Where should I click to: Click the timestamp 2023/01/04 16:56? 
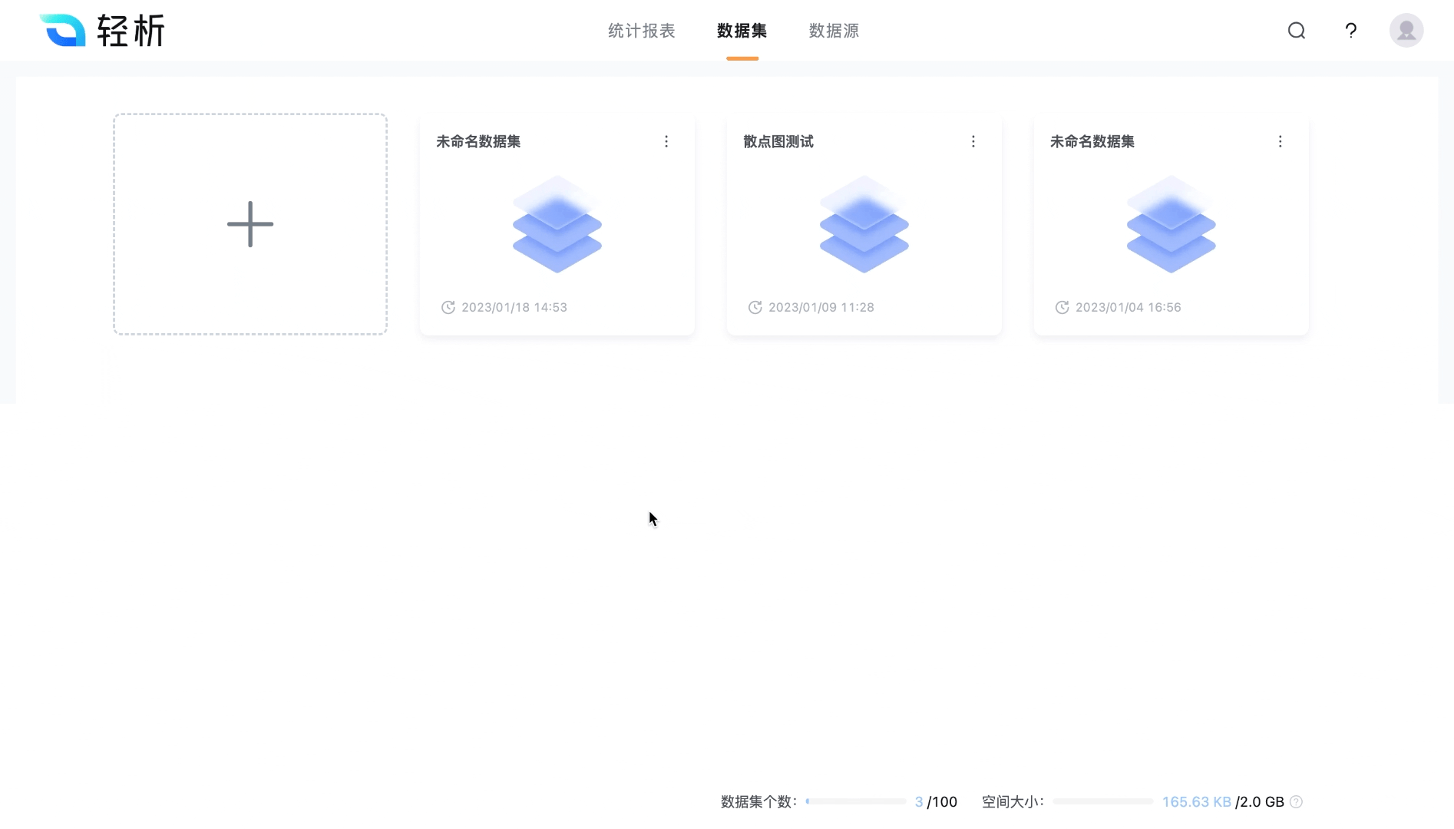pyautogui.click(x=1129, y=307)
